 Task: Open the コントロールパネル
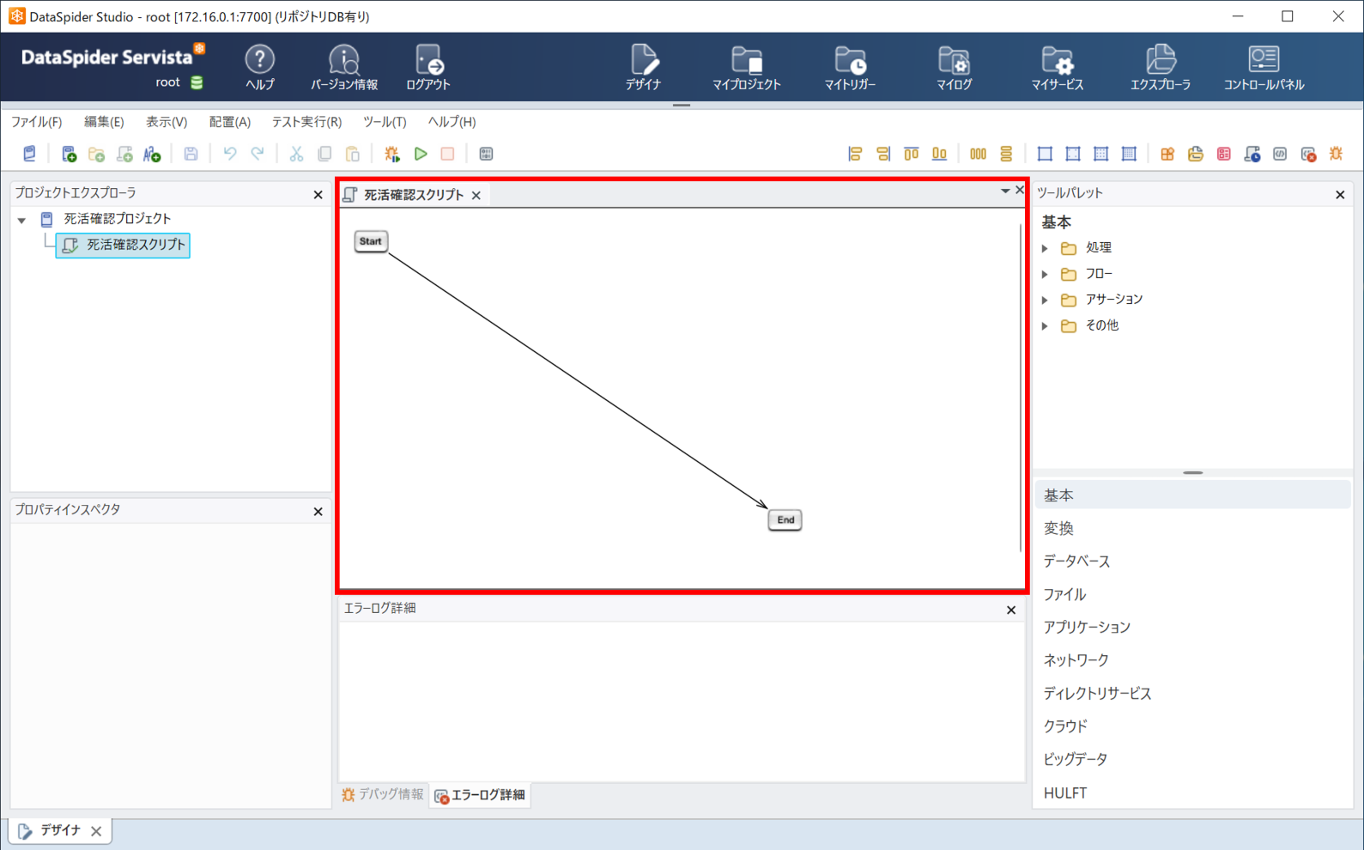(1264, 67)
